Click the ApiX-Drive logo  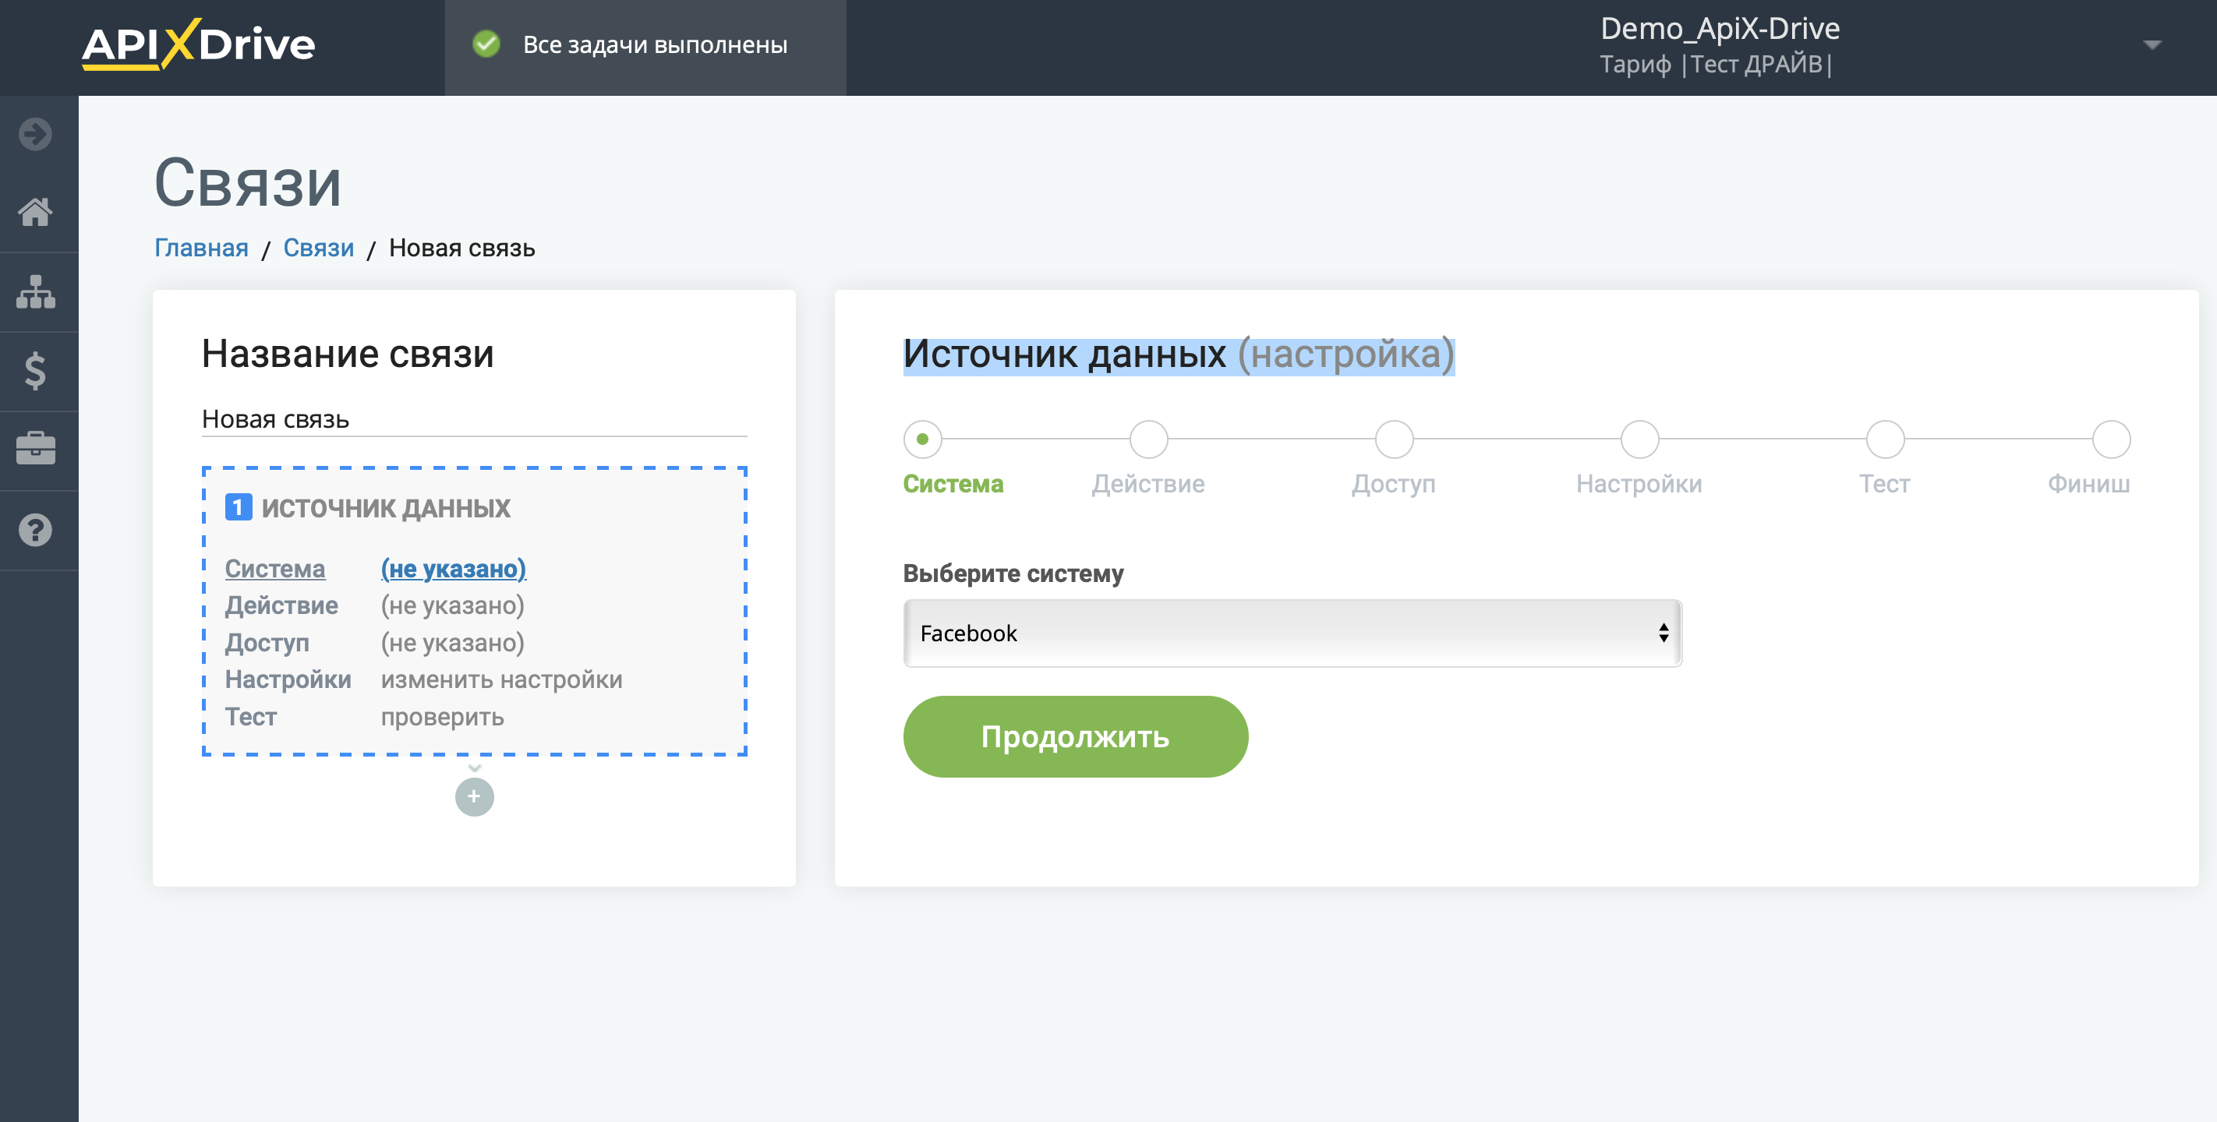198,43
